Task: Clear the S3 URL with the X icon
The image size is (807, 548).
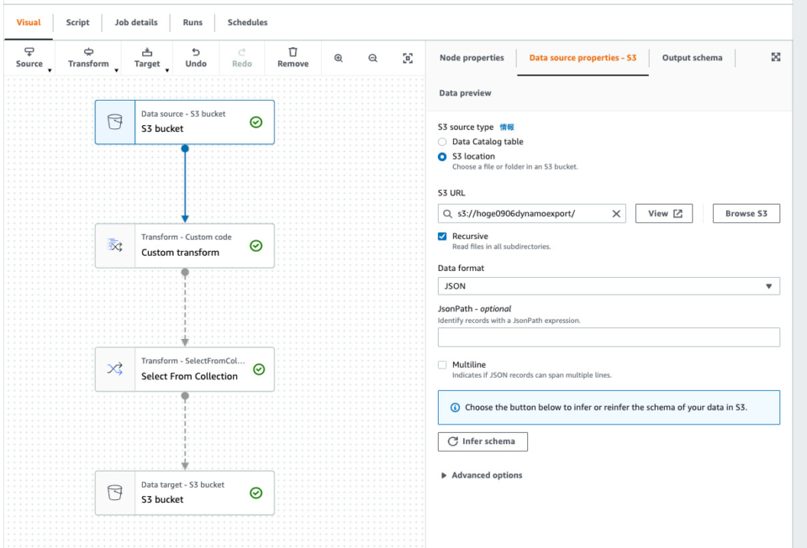Action: [616, 214]
